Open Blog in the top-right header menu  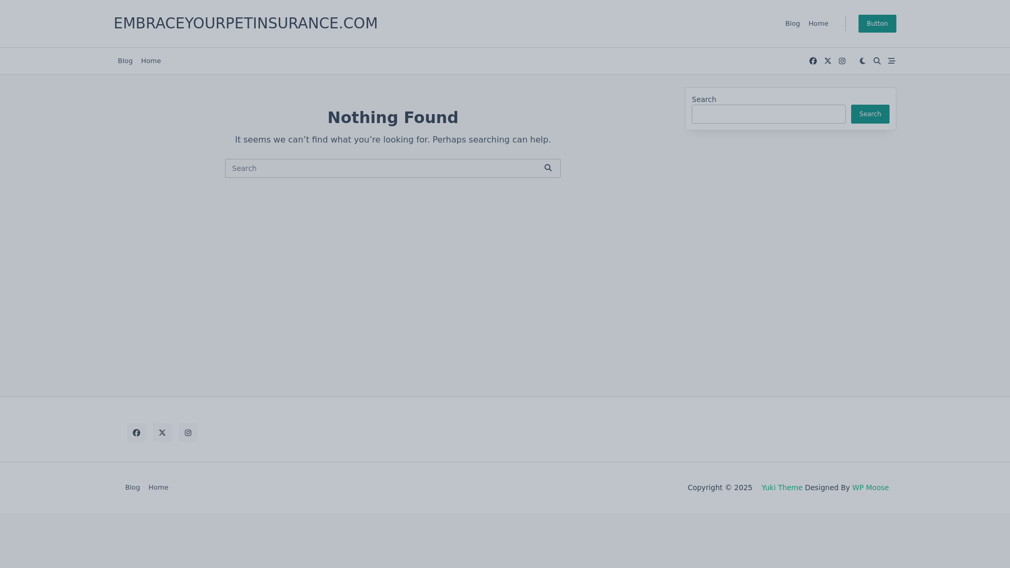(792, 24)
